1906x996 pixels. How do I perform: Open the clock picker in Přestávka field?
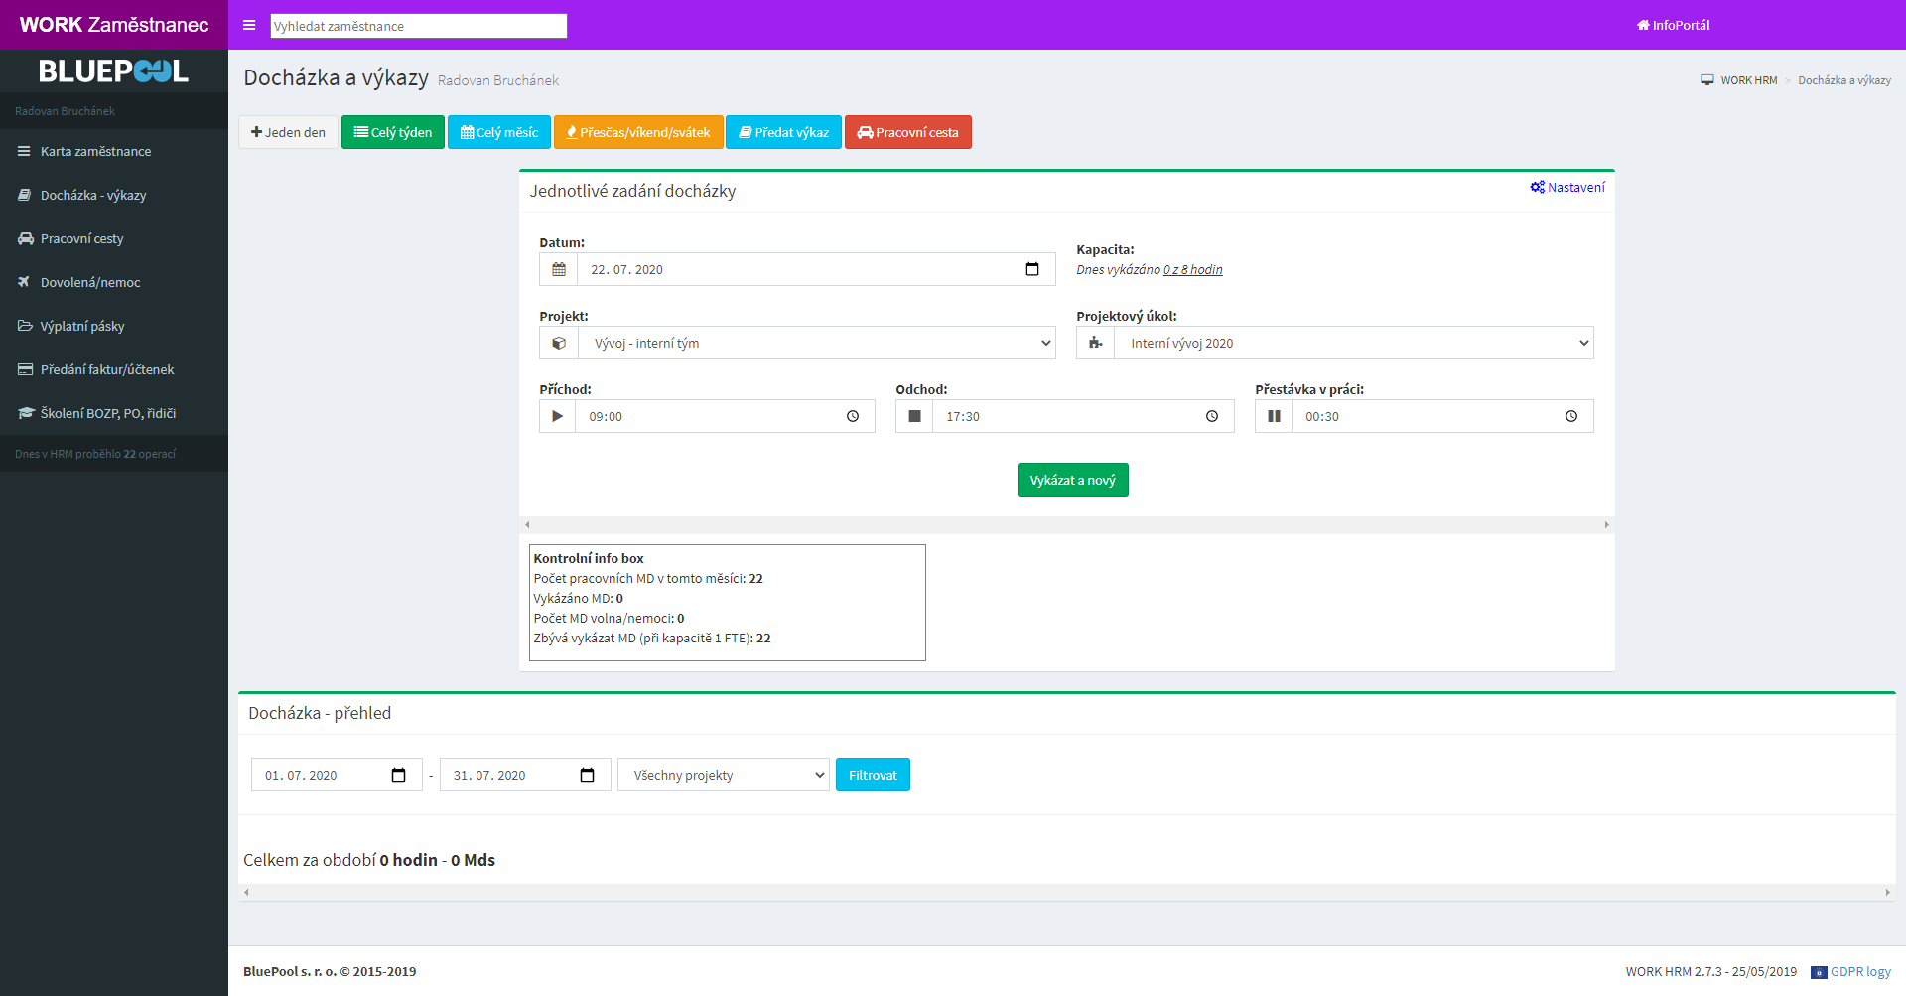(1571, 416)
